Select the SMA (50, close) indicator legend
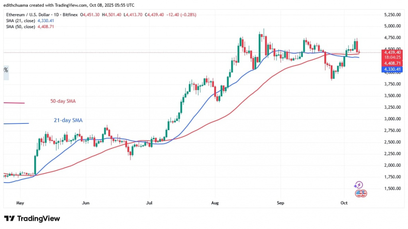The height and width of the screenshot is (229, 408). point(30,27)
